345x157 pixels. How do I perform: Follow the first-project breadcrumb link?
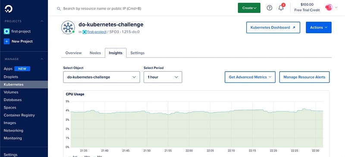(97, 32)
